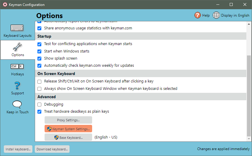Open the Hotkeys Ctrl K icon
The width and height of the screenshot is (252, 156).
[x=17, y=66]
